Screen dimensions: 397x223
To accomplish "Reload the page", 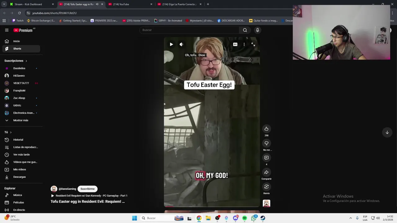I will (x=19, y=13).
